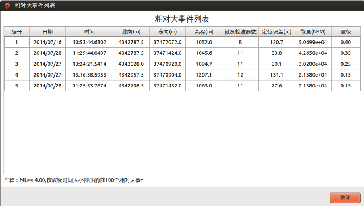Select date cell 2014/07/27 in row 4
This screenshot has height=206, width=364.
48,75
